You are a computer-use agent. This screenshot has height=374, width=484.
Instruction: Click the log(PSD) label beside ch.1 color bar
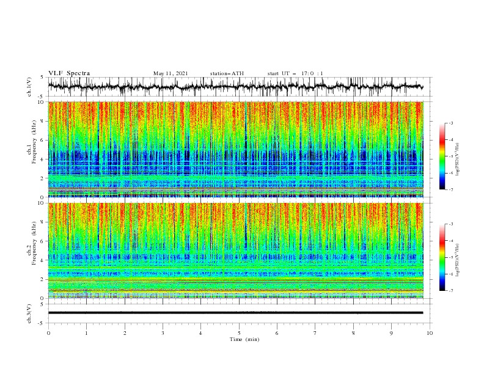pyautogui.click(x=458, y=159)
